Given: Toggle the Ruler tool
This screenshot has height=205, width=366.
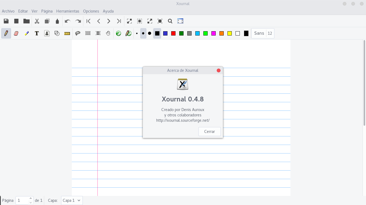Looking at the screenshot, I should 67,33.
